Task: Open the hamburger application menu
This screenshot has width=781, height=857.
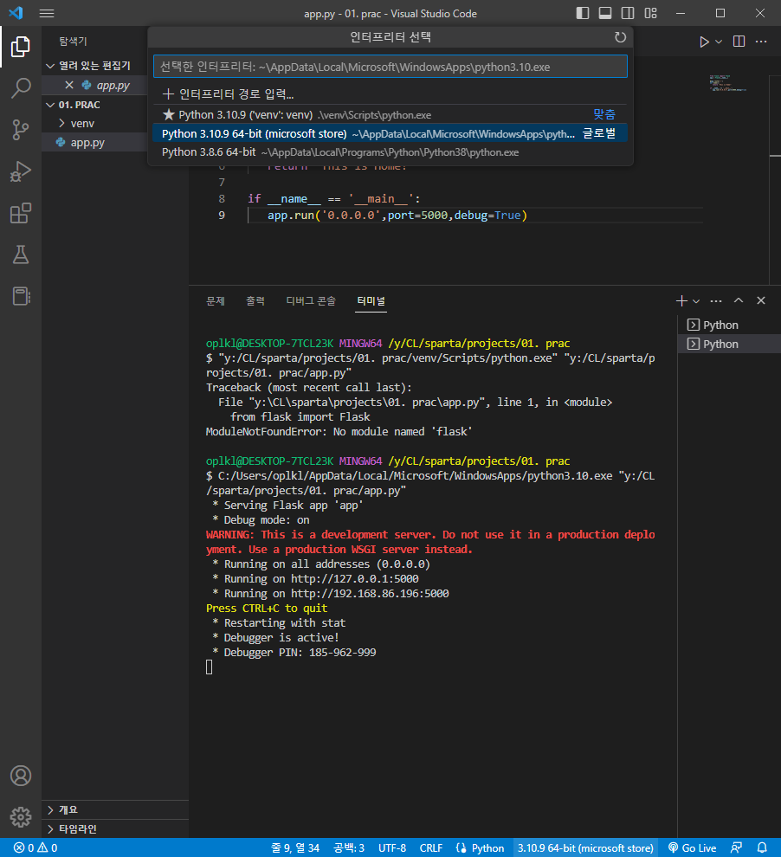Action: point(47,13)
